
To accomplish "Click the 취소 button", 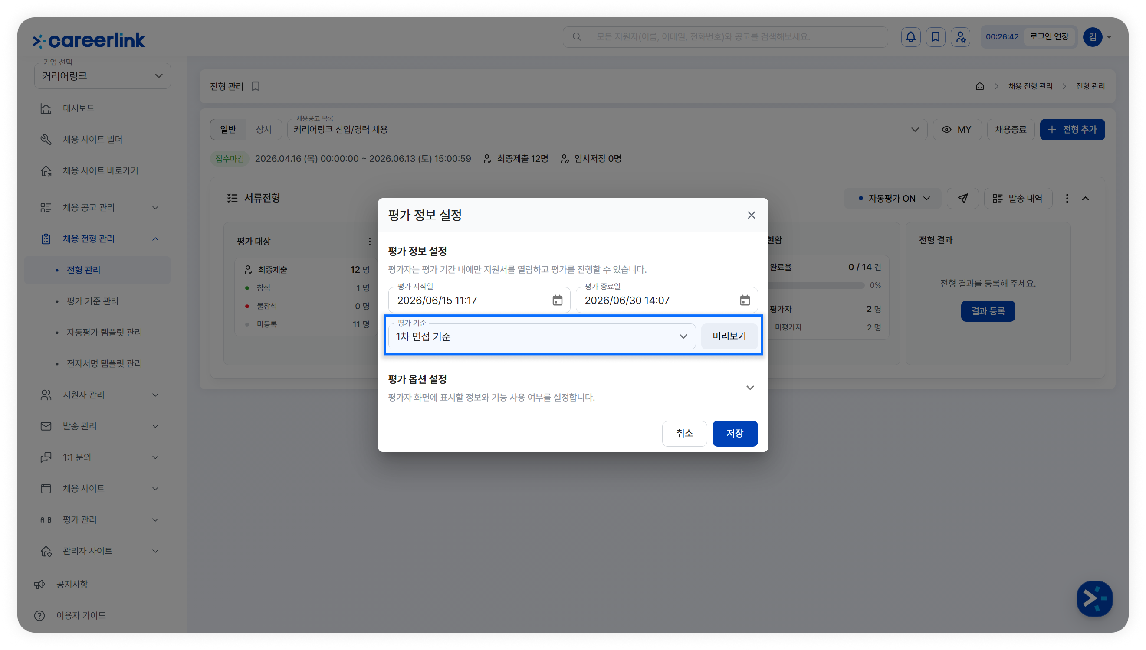I will 684,433.
